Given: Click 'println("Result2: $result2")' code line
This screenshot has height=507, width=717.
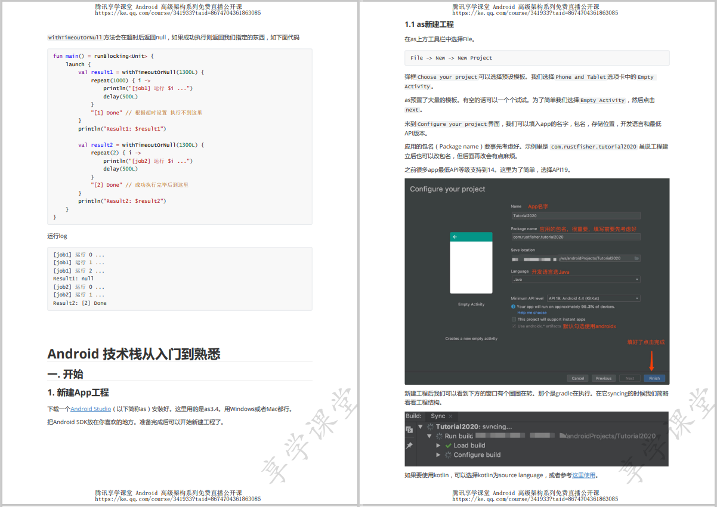Looking at the screenshot, I should [x=122, y=201].
